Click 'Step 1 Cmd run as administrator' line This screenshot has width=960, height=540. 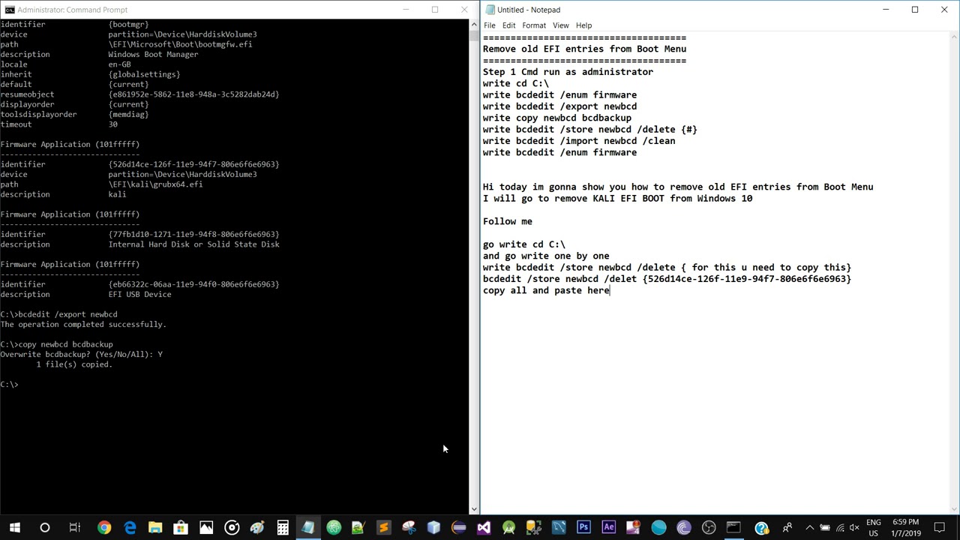pos(568,72)
